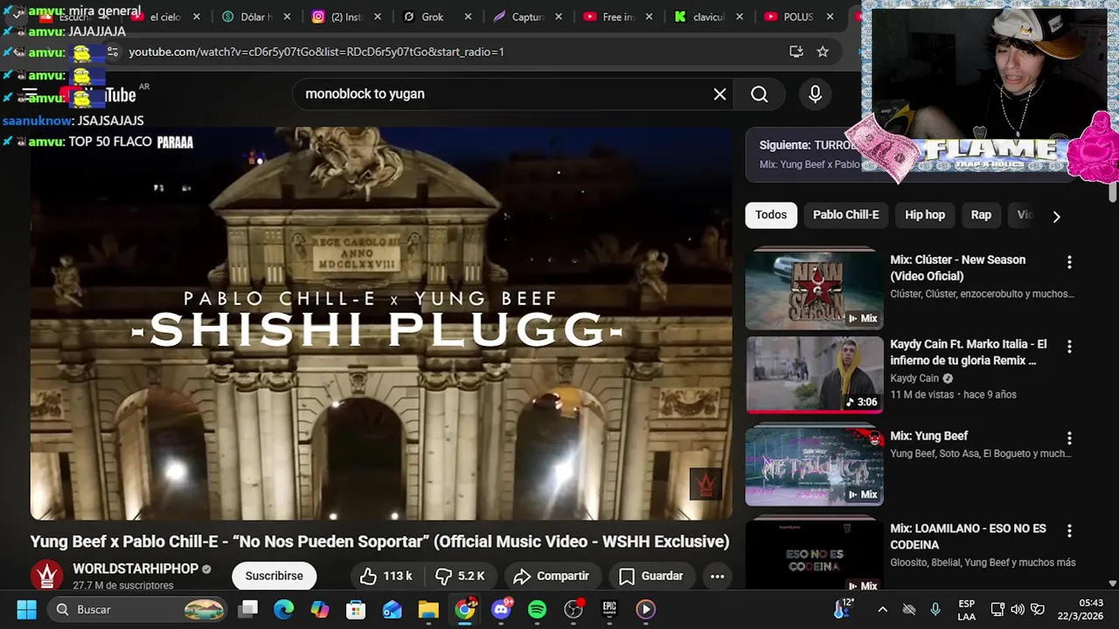Image resolution: width=1119 pixels, height=629 pixels.
Task: Open Outlook from the taskbar
Action: click(x=392, y=609)
